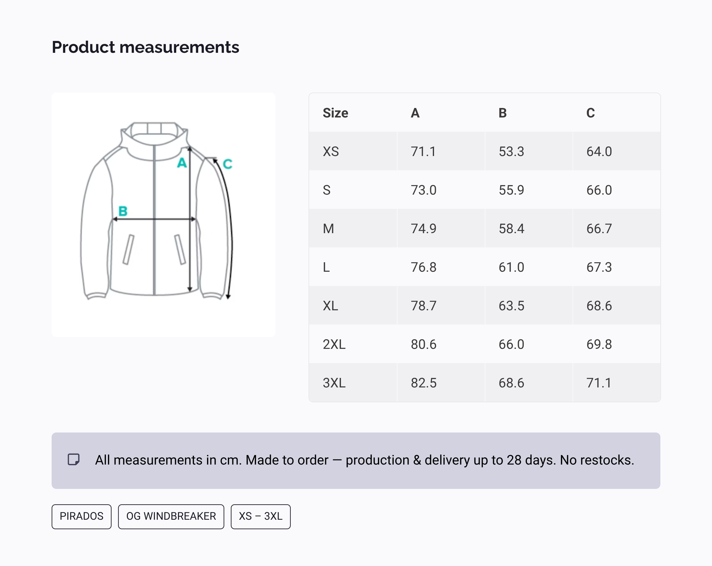Click the teal letter C on diagram
This screenshot has width=712, height=566.
coord(228,164)
